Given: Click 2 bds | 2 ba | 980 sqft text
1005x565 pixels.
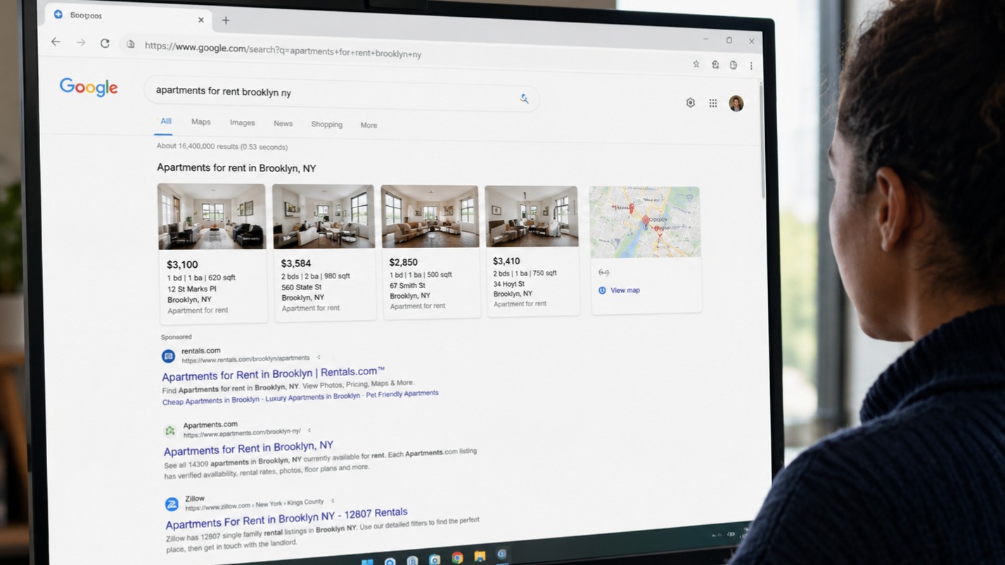Looking at the screenshot, I should tap(316, 276).
